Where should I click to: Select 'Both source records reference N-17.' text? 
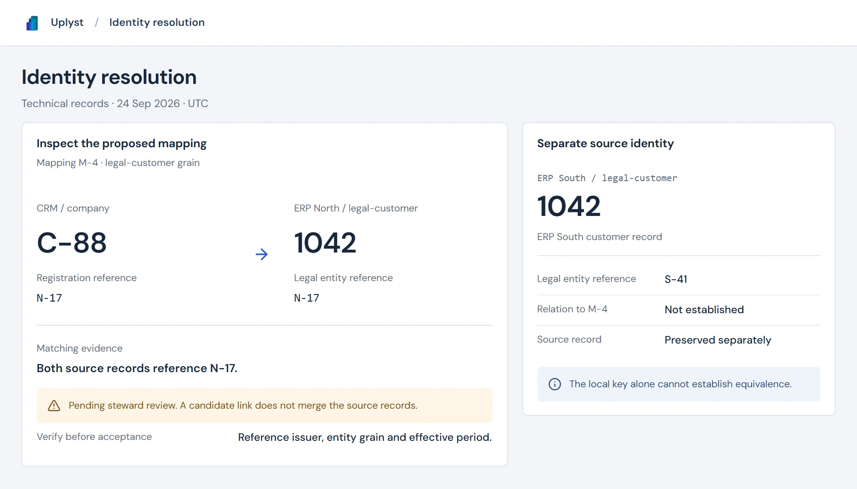click(x=137, y=368)
